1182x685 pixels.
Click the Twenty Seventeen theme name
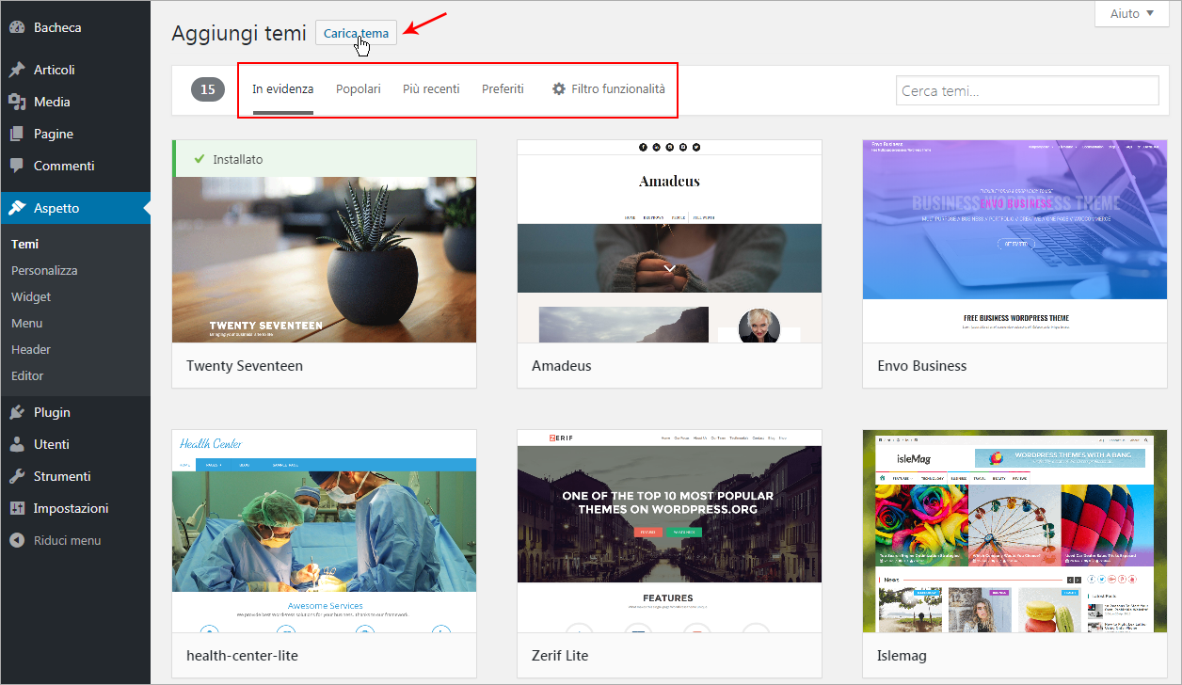[x=245, y=365]
